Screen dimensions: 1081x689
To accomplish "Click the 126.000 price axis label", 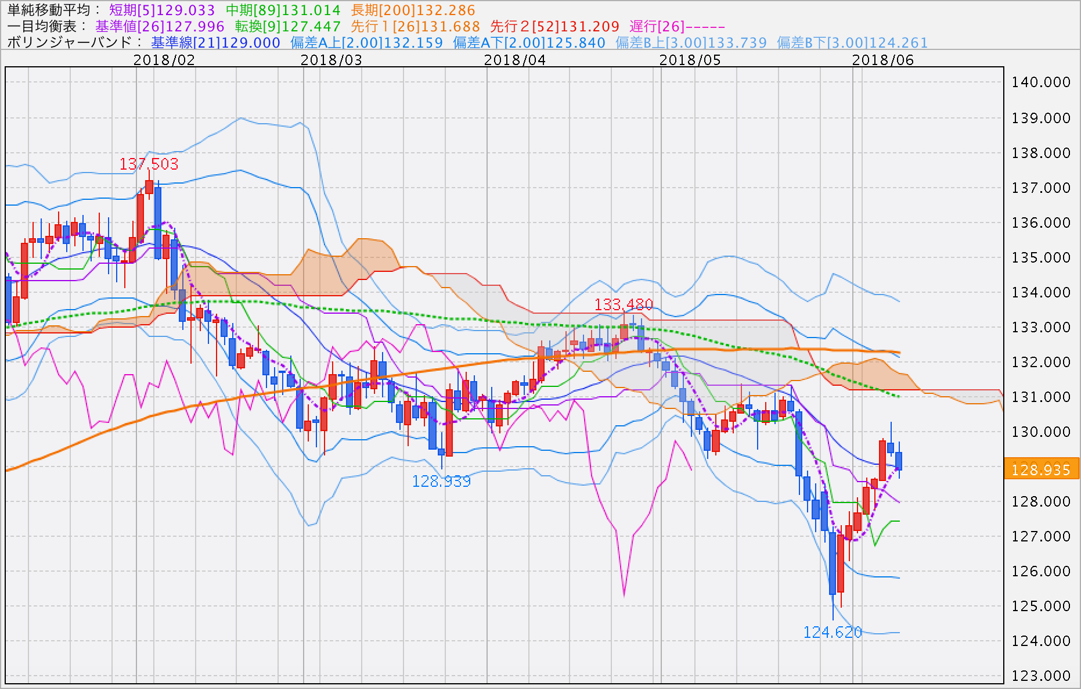I will (x=1041, y=571).
